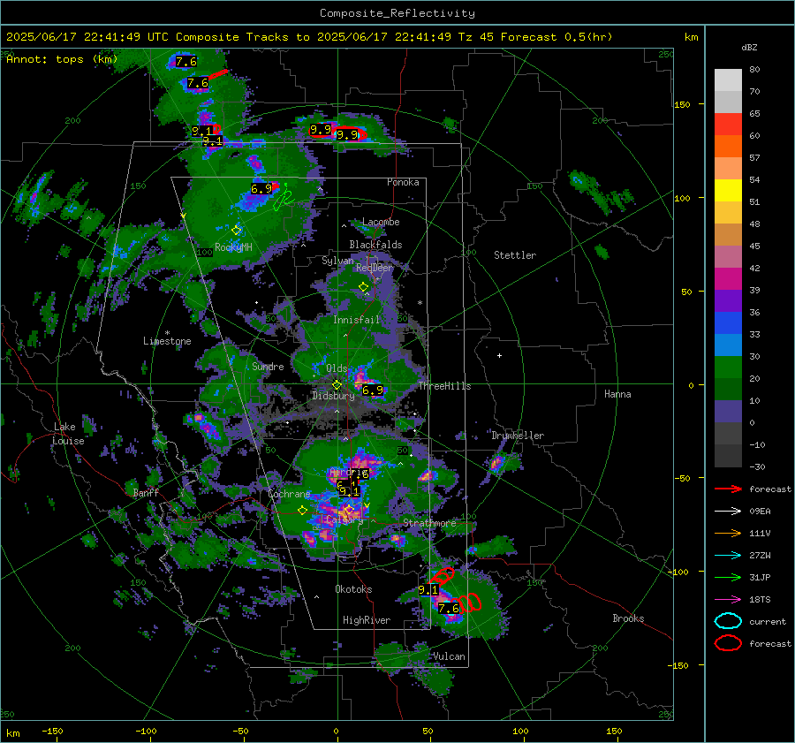795x743 pixels.
Task: Click the Drumheller city label
Action: pyautogui.click(x=518, y=436)
